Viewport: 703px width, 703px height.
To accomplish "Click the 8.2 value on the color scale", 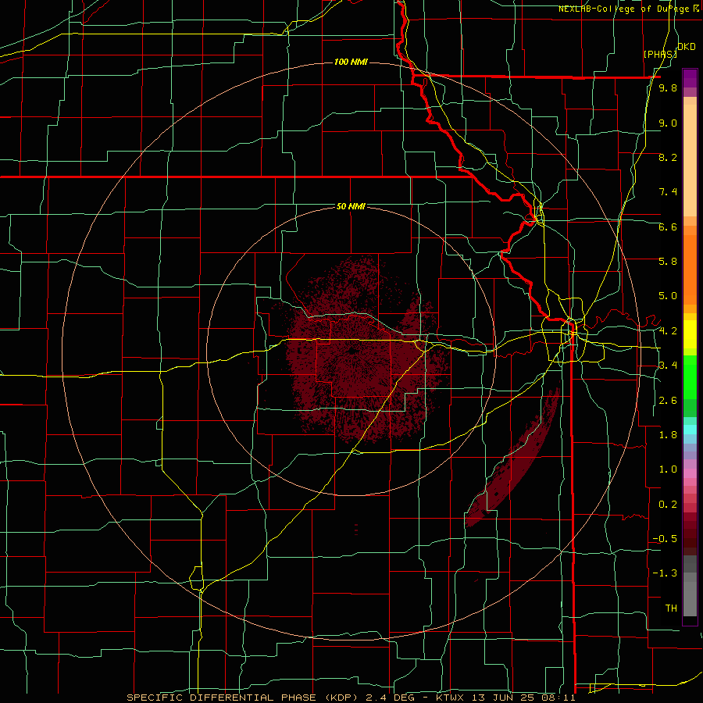I will [x=668, y=157].
